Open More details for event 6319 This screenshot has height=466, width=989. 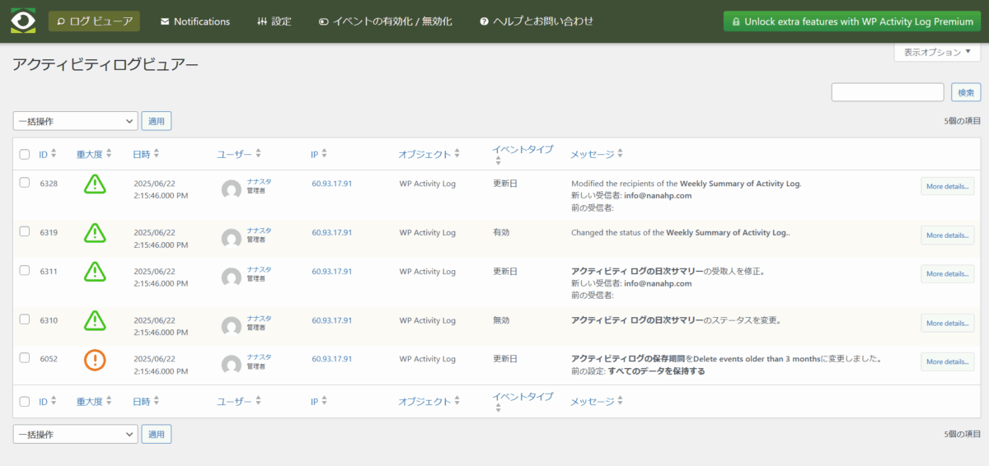(947, 235)
